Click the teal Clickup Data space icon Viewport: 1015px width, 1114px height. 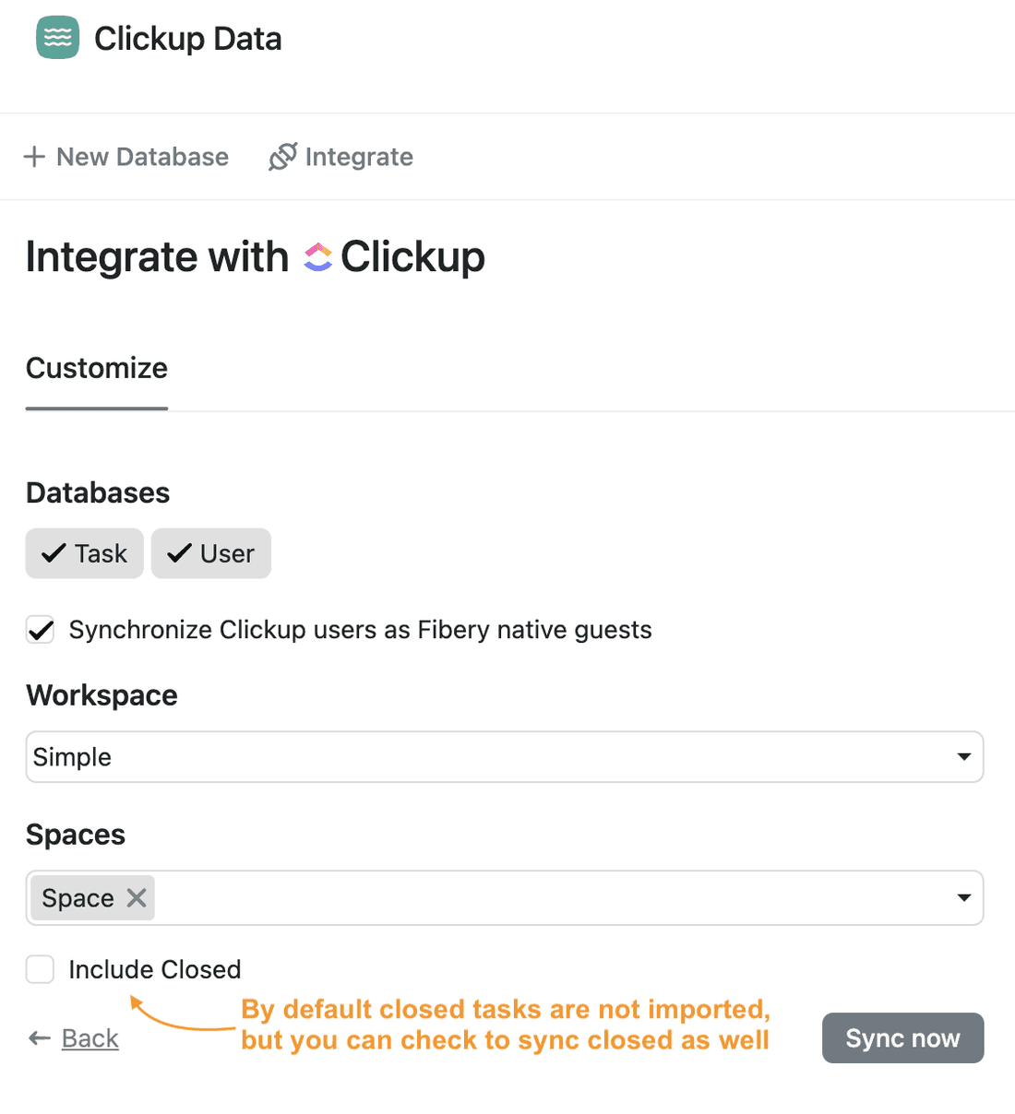click(57, 38)
